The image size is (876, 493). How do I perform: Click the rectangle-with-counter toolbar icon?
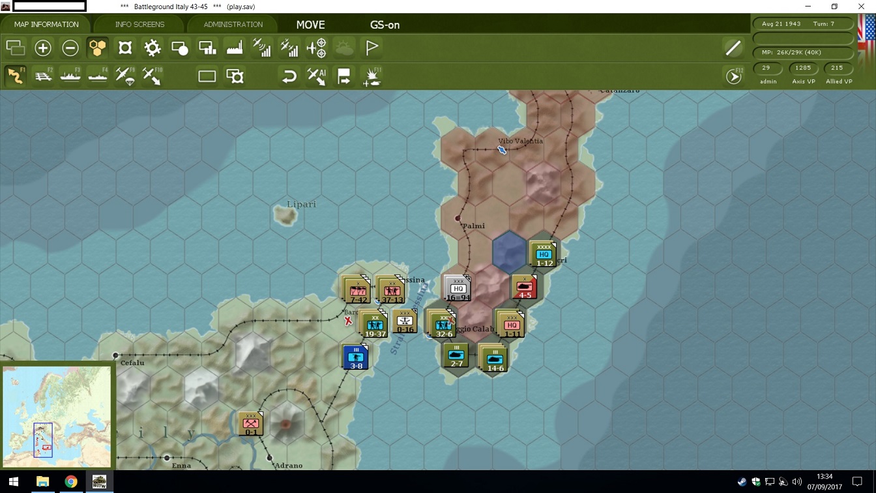click(235, 76)
